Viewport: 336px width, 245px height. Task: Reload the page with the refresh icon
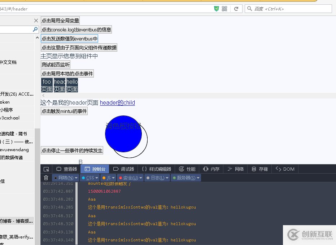[236, 9]
